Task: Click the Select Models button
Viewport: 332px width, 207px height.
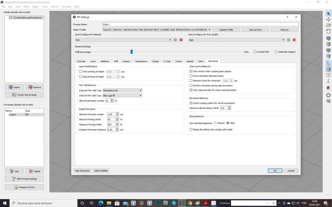Action: (101, 171)
